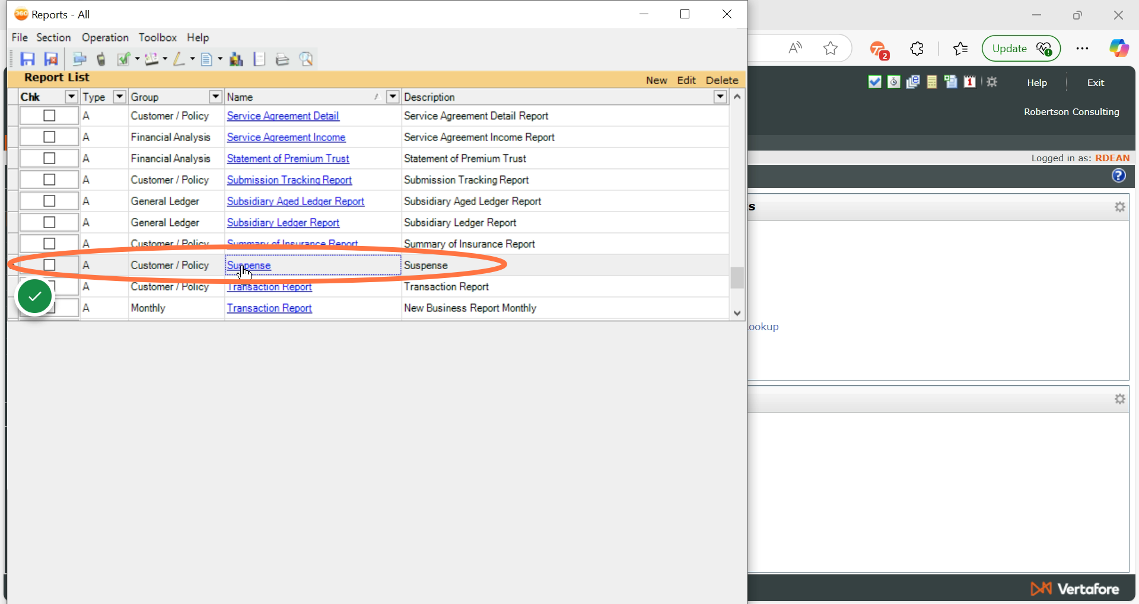Check the box for Service Agreement Income row
Image resolution: width=1139 pixels, height=604 pixels.
(x=49, y=137)
